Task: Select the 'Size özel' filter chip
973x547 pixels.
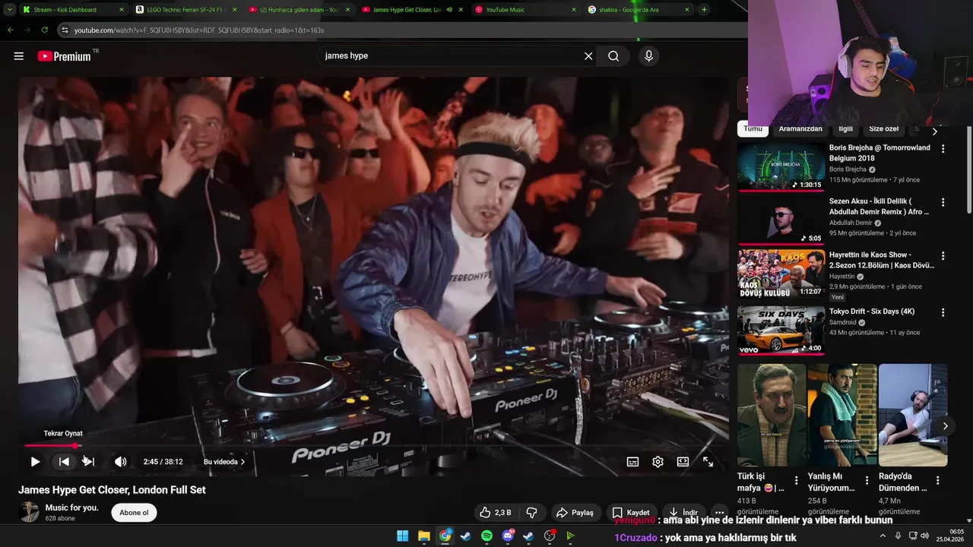Action: point(883,129)
